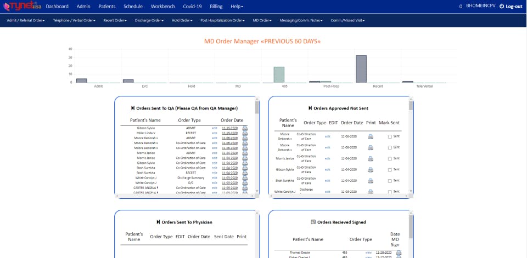Screen dimensions: 527x258
Task: Open the Hold Order dropdown
Action: pyautogui.click(x=182, y=20)
